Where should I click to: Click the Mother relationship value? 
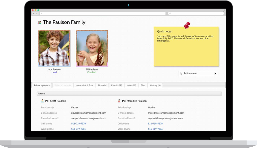point(152,108)
